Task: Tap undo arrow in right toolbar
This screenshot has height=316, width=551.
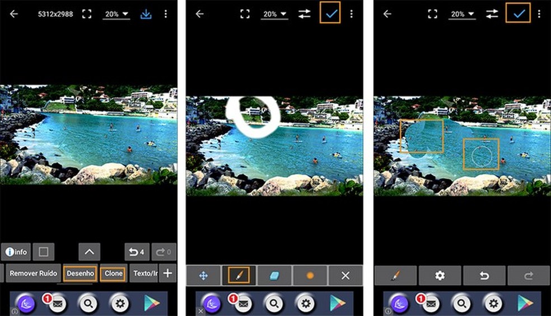Action: [x=484, y=275]
